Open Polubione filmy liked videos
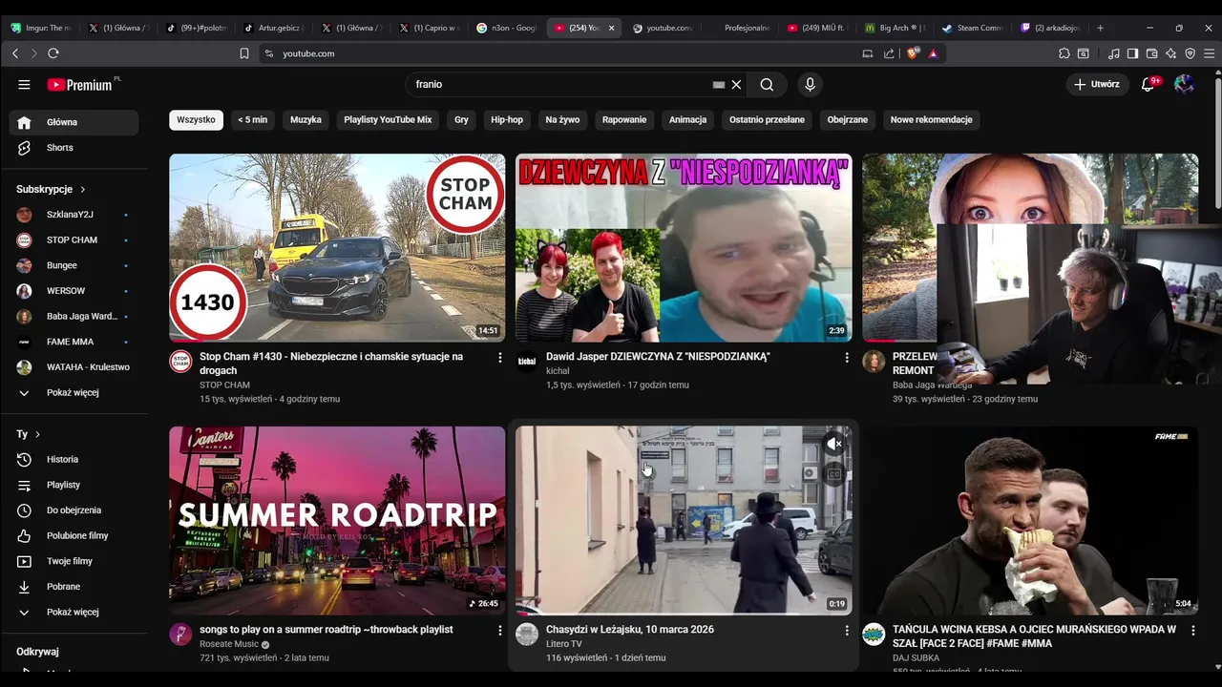Viewport: 1222px width, 687px height. tap(74, 535)
